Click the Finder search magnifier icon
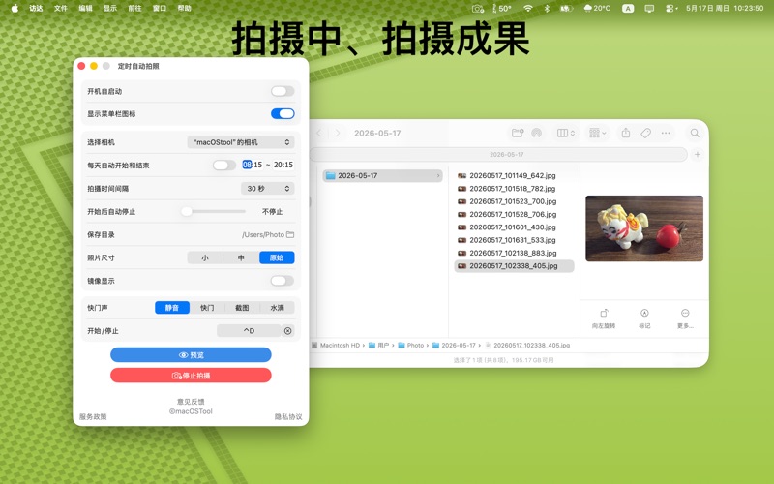Viewport: 774px width, 484px height. coord(695,133)
